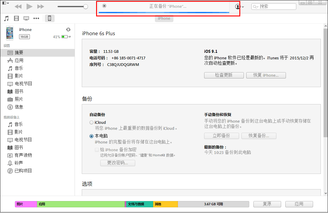Click the 恢复备份... button
This screenshot has height=213, width=328.
point(259,136)
